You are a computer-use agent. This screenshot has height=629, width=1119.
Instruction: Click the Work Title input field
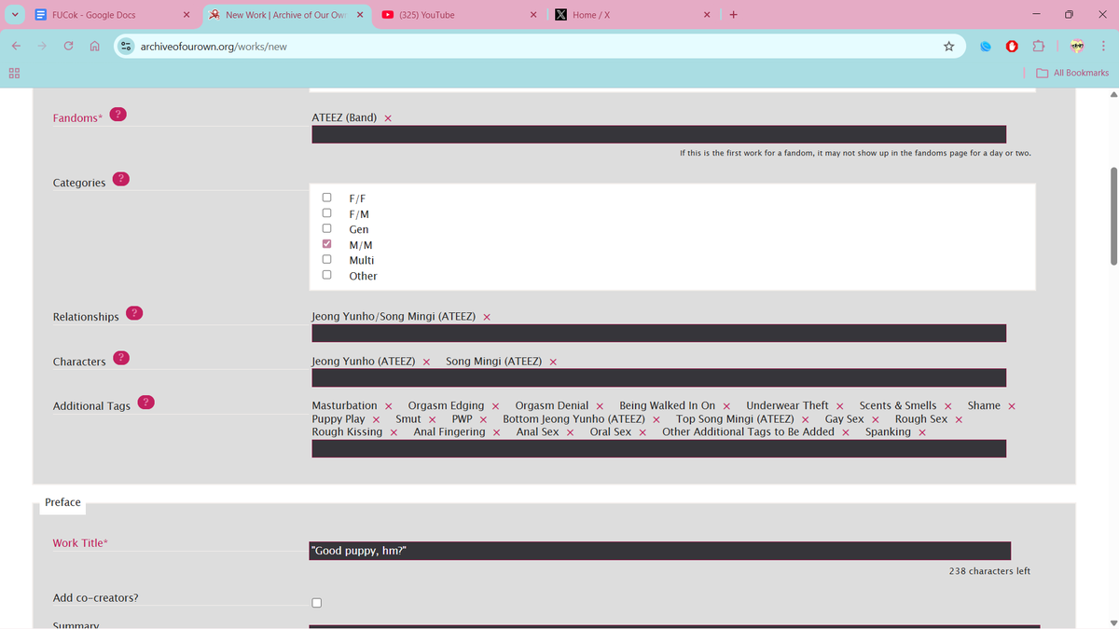(660, 551)
